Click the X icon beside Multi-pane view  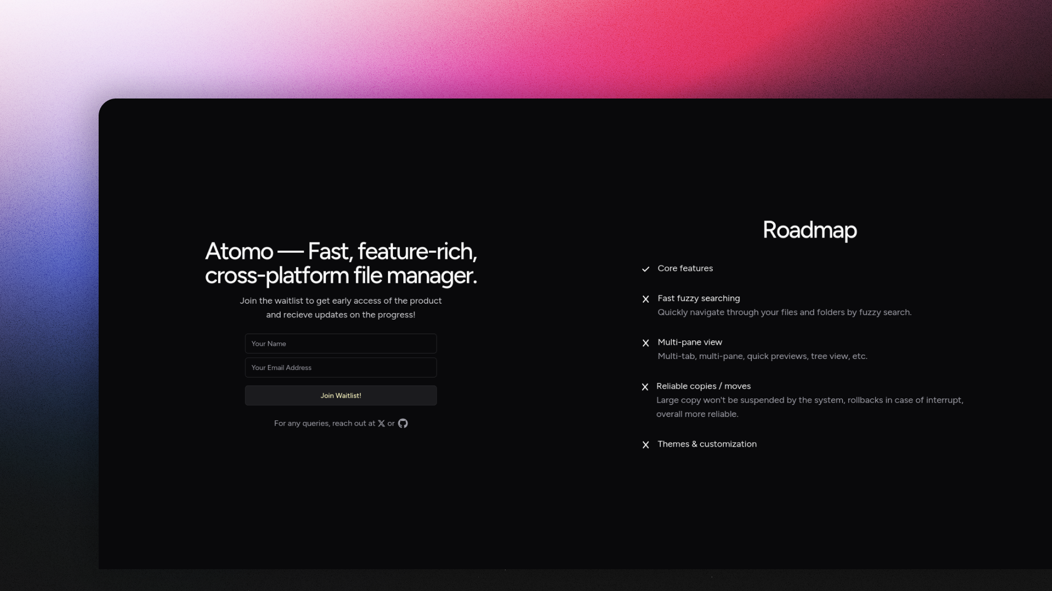(645, 343)
